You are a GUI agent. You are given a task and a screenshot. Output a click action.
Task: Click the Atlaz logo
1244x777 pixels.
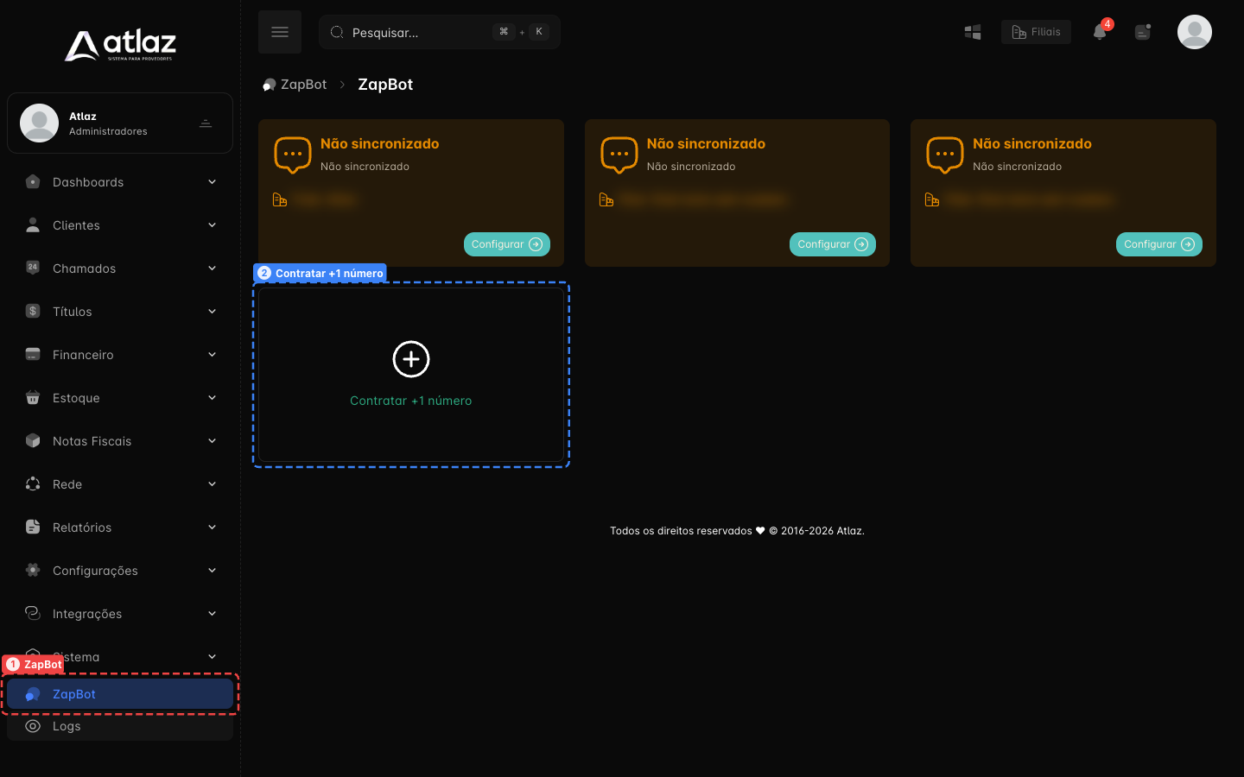click(x=121, y=45)
